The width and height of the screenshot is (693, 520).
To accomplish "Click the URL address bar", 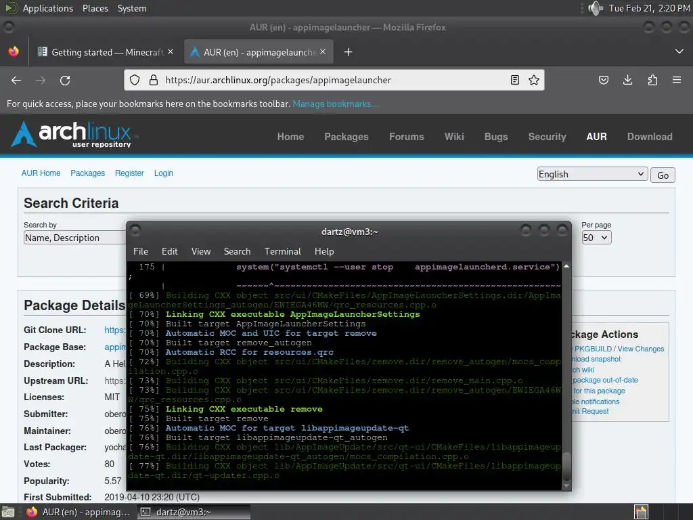I will pyautogui.click(x=334, y=80).
